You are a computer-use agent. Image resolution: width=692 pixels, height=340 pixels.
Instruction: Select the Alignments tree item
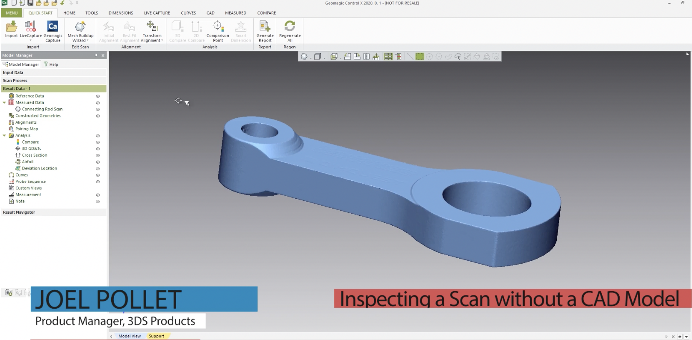[26, 122]
